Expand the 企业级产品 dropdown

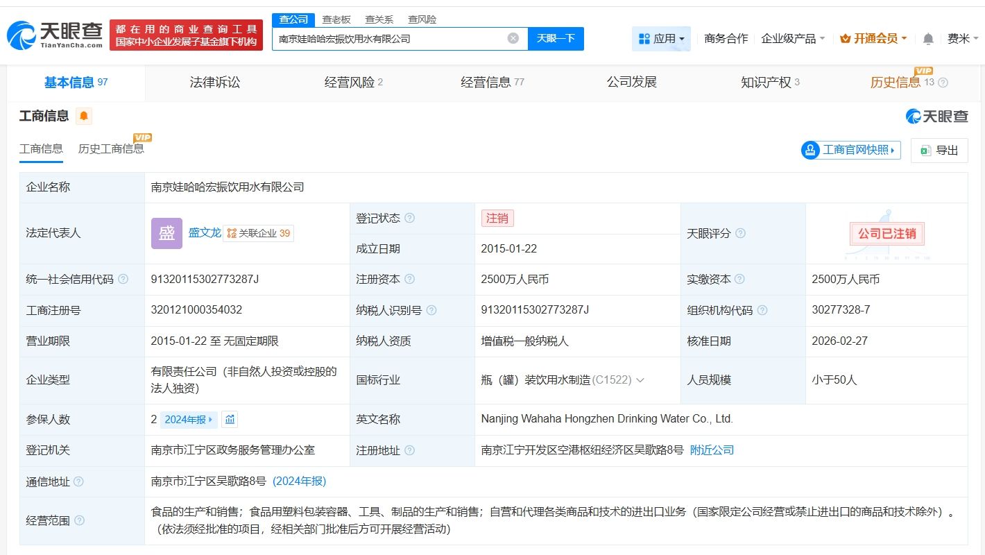pyautogui.click(x=793, y=39)
